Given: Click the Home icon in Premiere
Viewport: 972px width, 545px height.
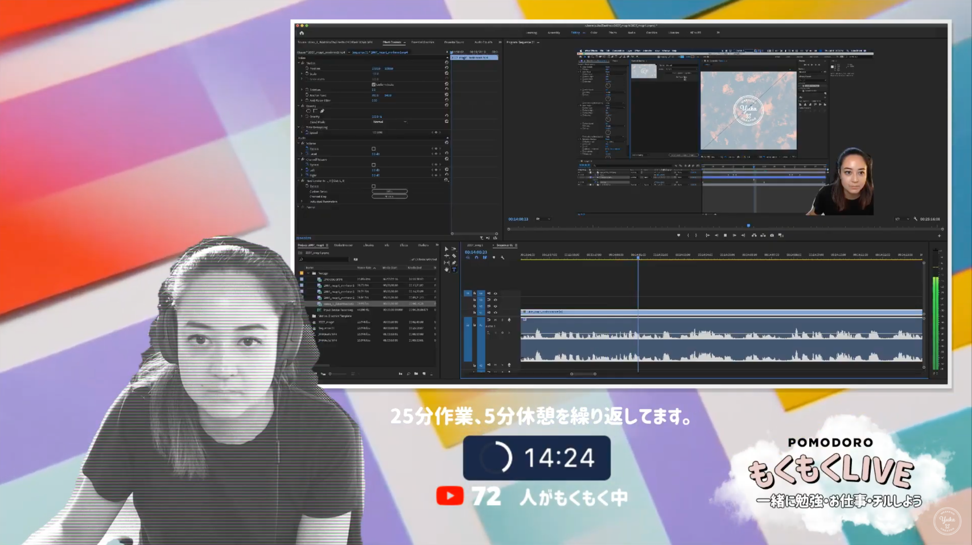Looking at the screenshot, I should [x=302, y=33].
